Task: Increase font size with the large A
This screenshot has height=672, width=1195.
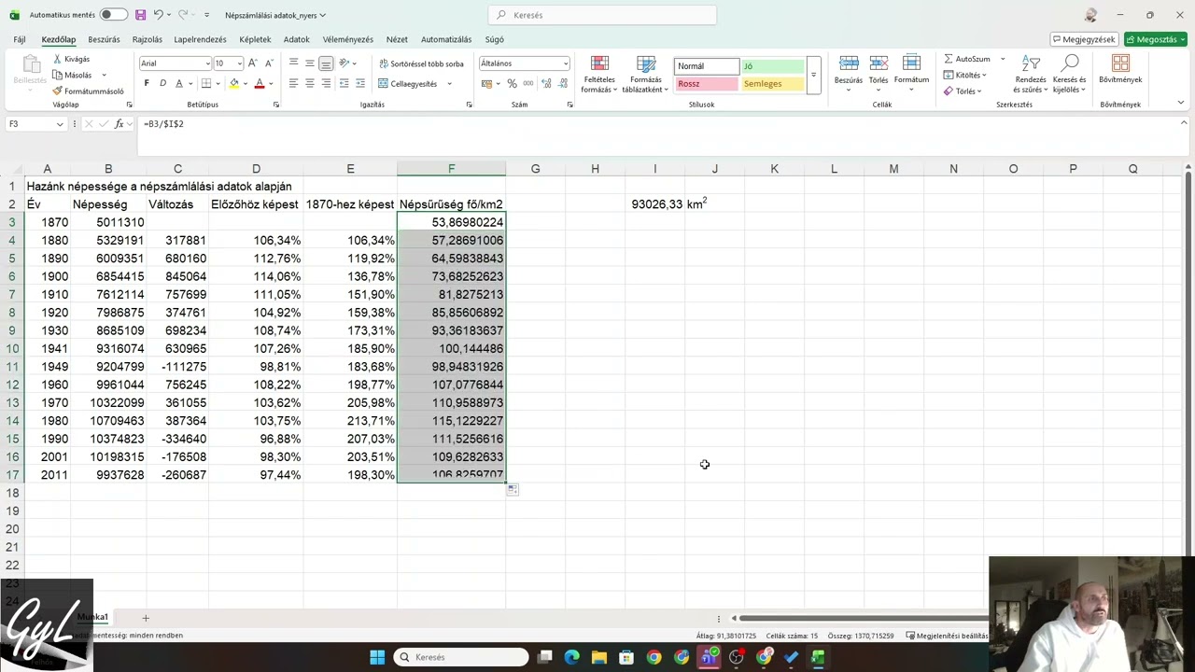Action: coord(253,63)
